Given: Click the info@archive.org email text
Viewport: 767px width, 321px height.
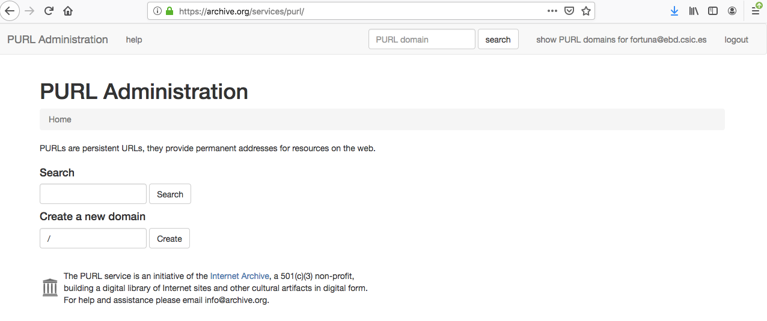Looking at the screenshot, I should 236,300.
